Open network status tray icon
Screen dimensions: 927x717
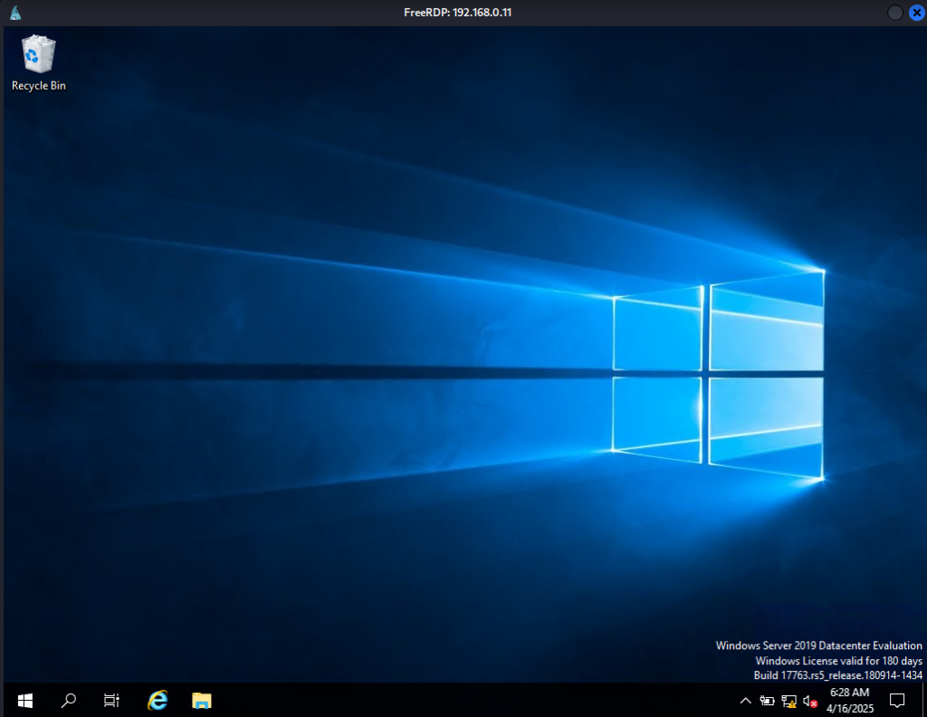[x=788, y=701]
